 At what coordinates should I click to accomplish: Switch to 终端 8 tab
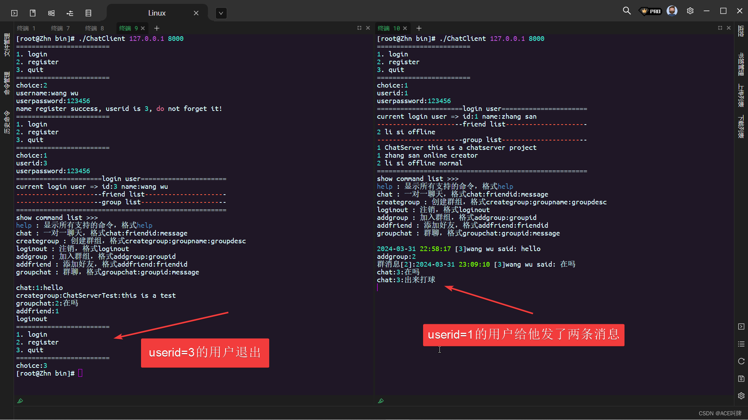coord(94,28)
